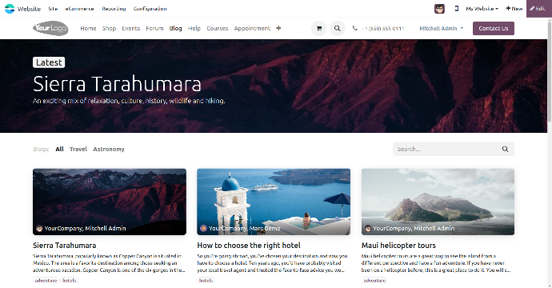Open the Reporting menu
Screen dimensions: 552x288
point(114,9)
